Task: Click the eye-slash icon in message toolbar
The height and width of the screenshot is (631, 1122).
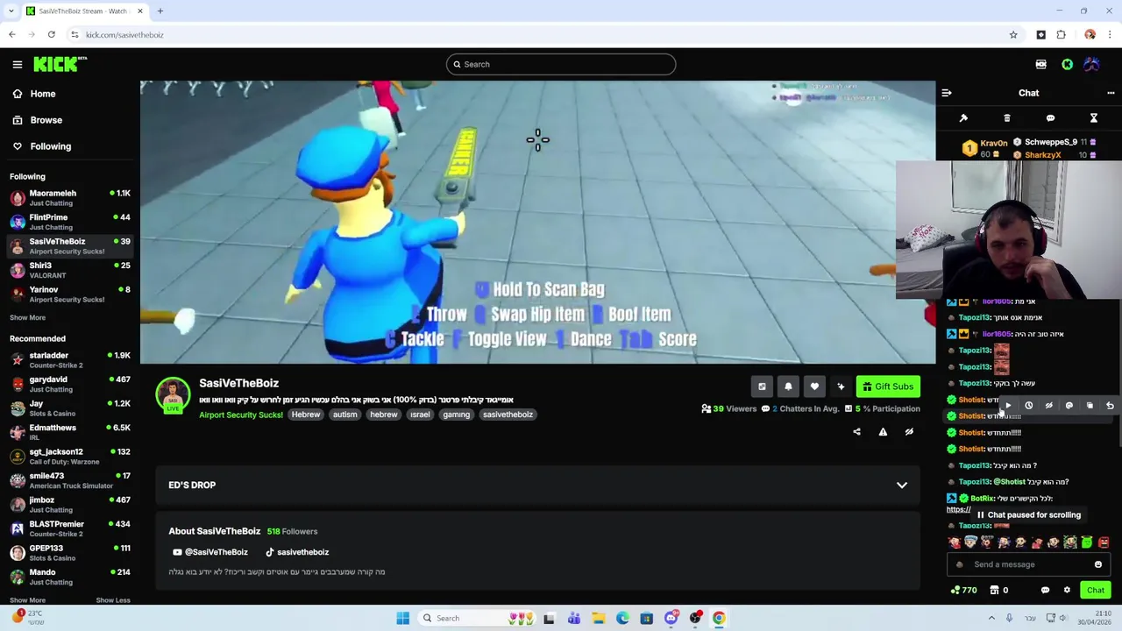Action: click(x=1048, y=406)
